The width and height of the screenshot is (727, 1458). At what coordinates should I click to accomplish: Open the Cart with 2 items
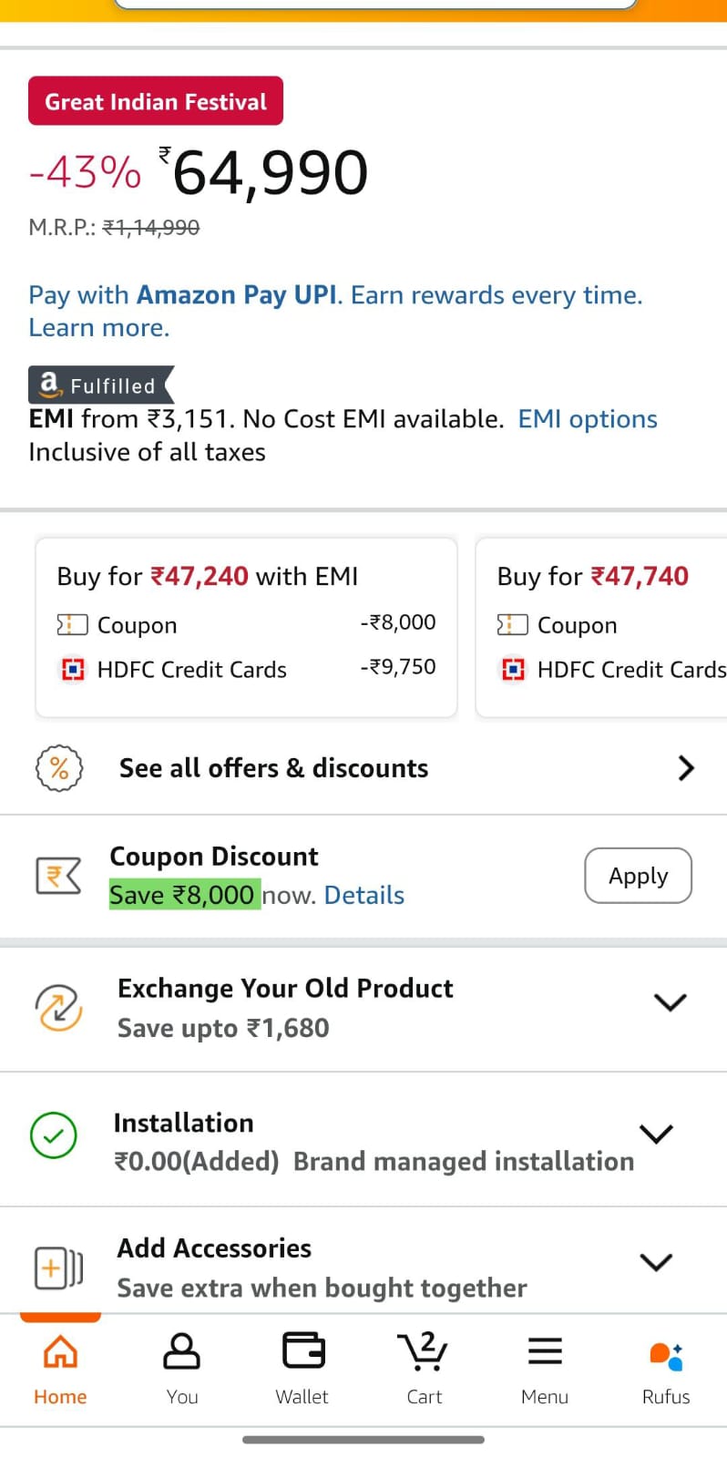click(x=424, y=1351)
